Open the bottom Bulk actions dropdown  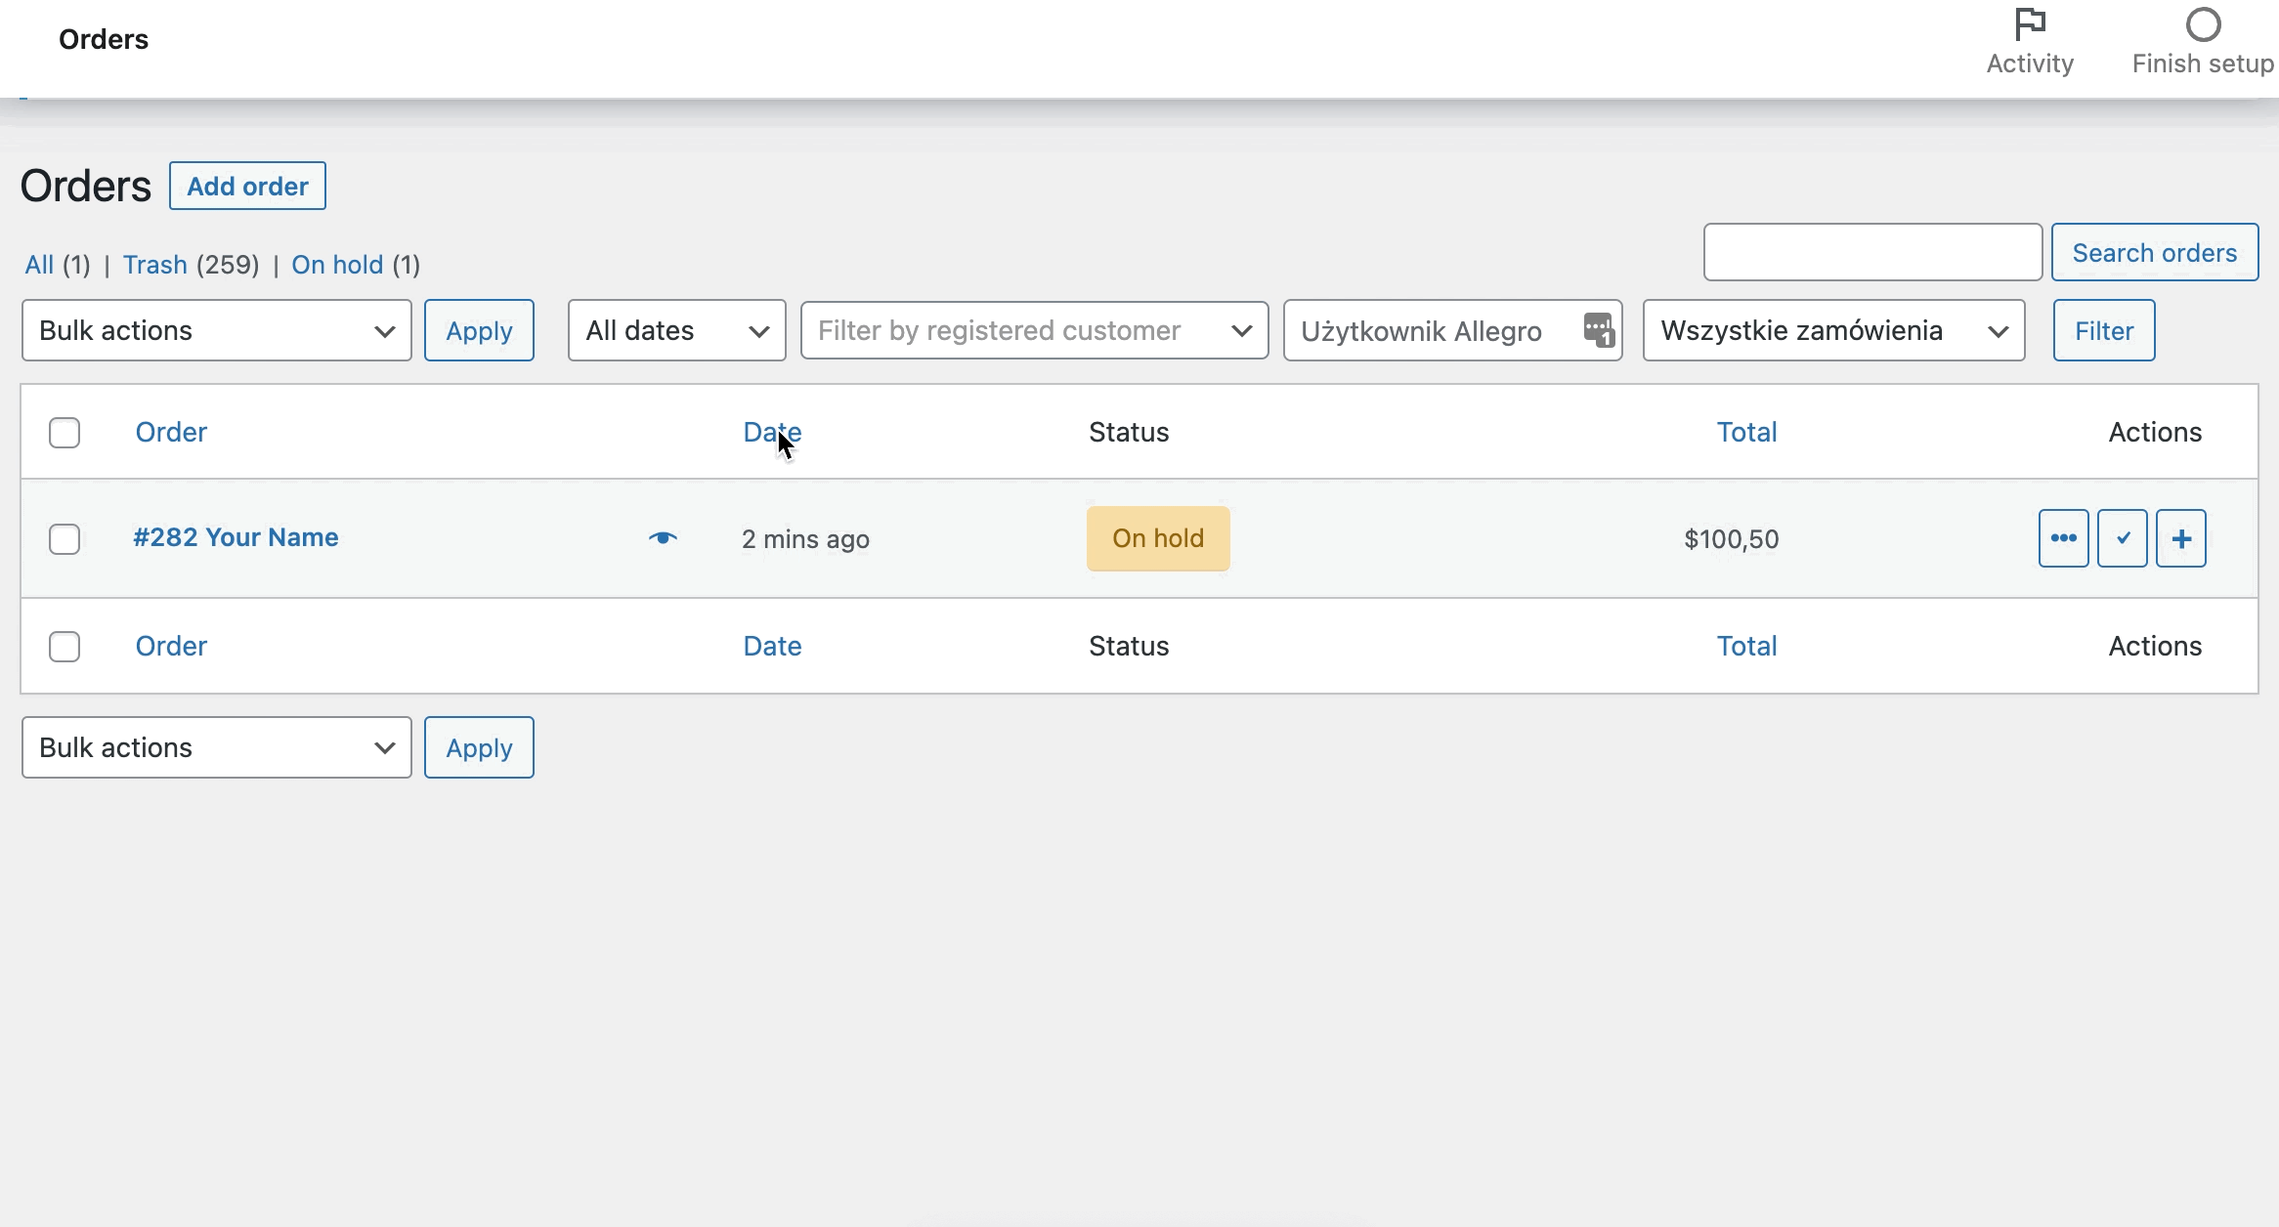click(x=217, y=747)
